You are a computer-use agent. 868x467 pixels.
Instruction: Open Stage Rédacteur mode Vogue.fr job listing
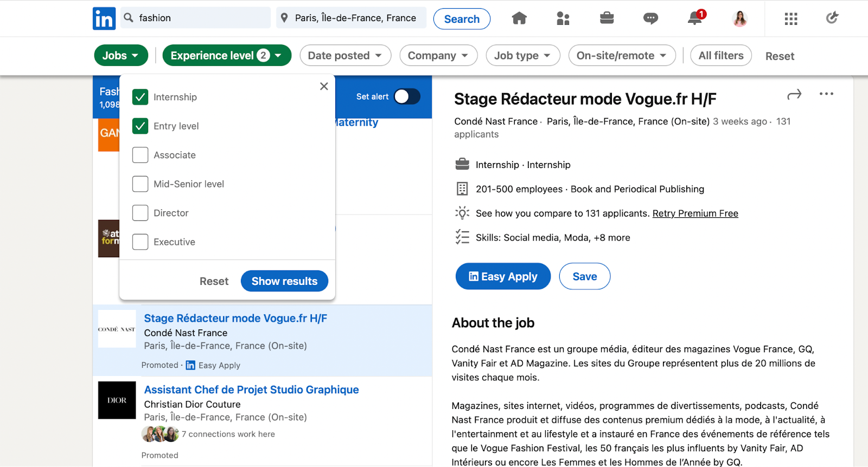pyautogui.click(x=235, y=318)
